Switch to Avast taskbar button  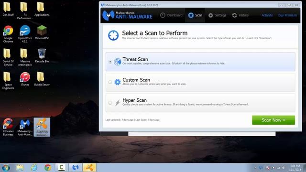coord(89,168)
